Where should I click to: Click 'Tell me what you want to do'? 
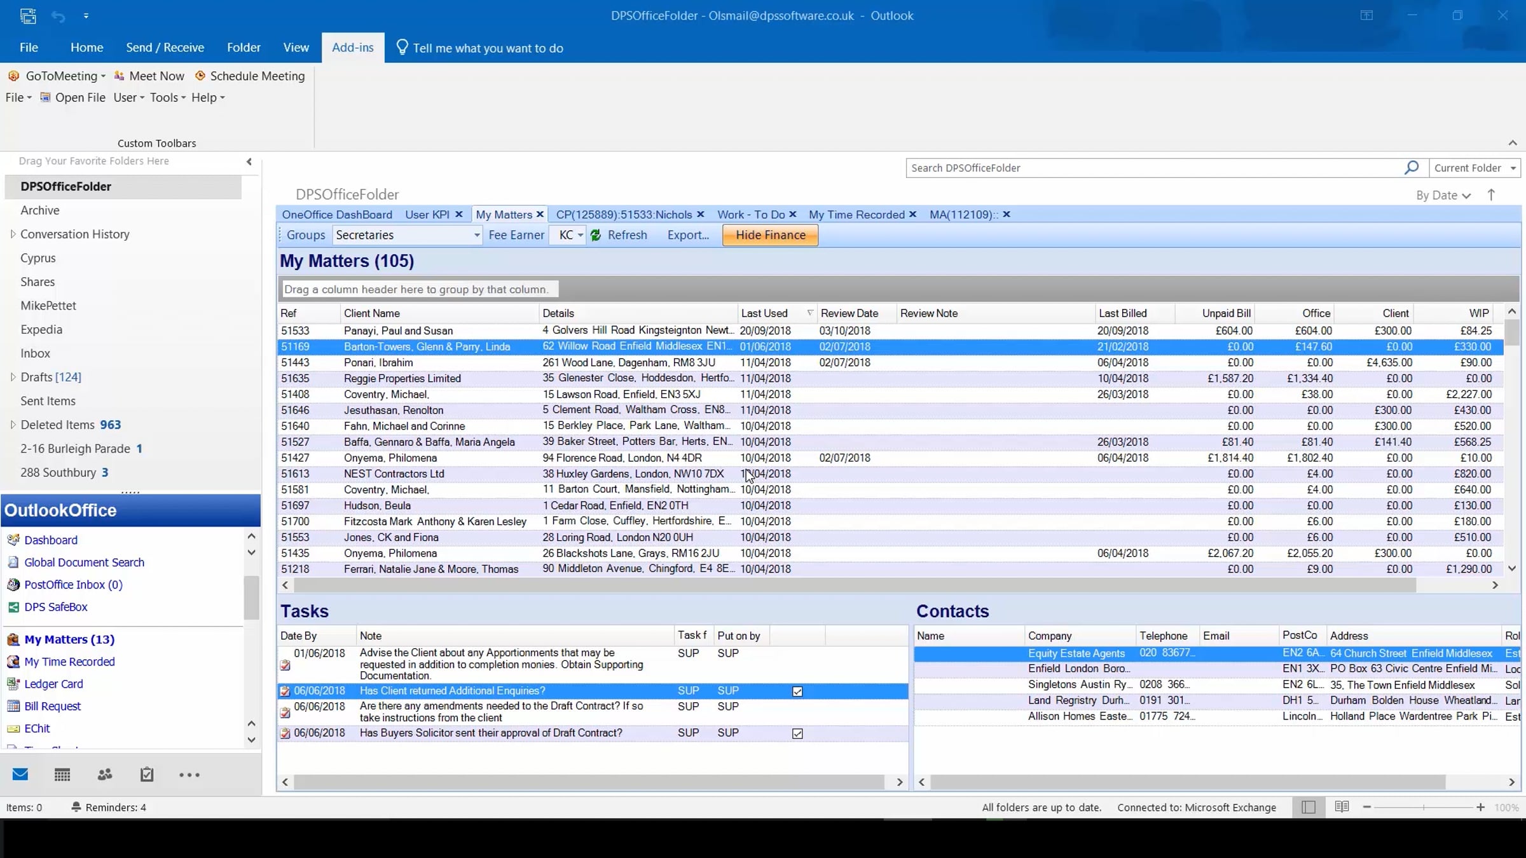(488, 48)
